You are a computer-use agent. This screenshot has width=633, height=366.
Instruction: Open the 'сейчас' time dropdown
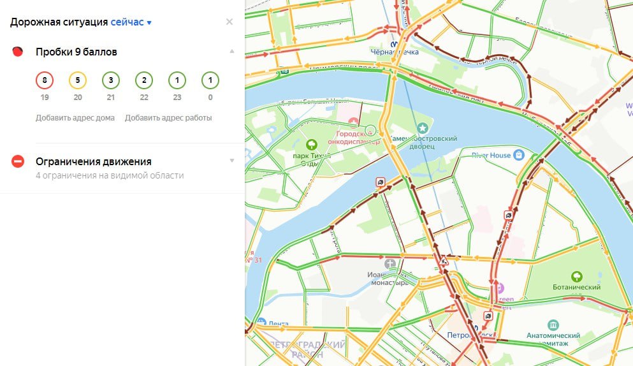[x=131, y=22]
